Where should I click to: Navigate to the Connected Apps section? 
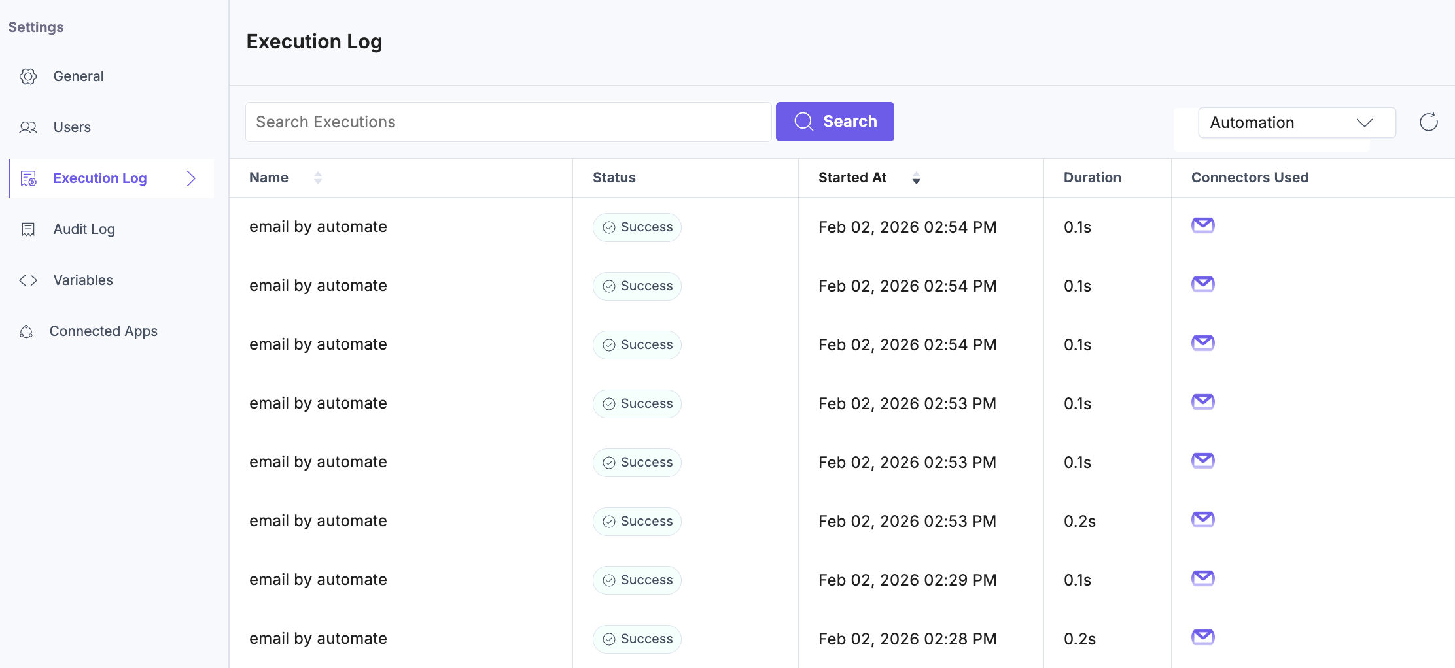103,331
